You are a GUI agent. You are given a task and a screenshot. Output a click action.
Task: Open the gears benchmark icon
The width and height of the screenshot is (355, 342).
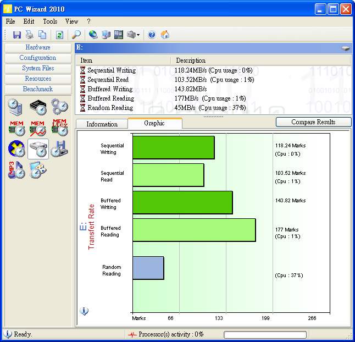coord(59,107)
